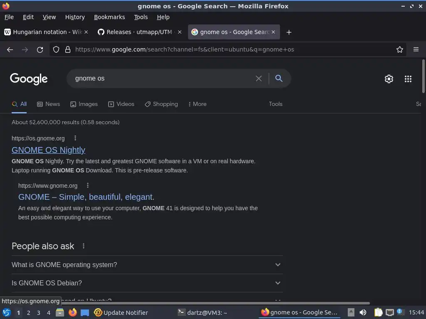Open the Bookmarks menu
426x319 pixels.
point(109,17)
